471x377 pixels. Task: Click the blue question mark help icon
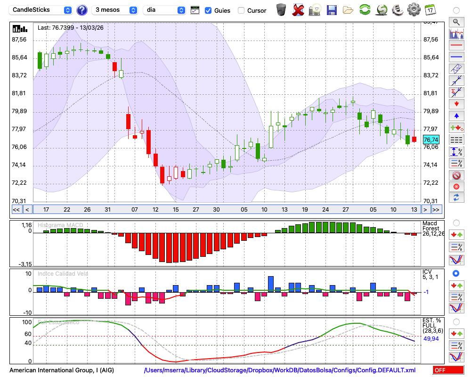82,10
